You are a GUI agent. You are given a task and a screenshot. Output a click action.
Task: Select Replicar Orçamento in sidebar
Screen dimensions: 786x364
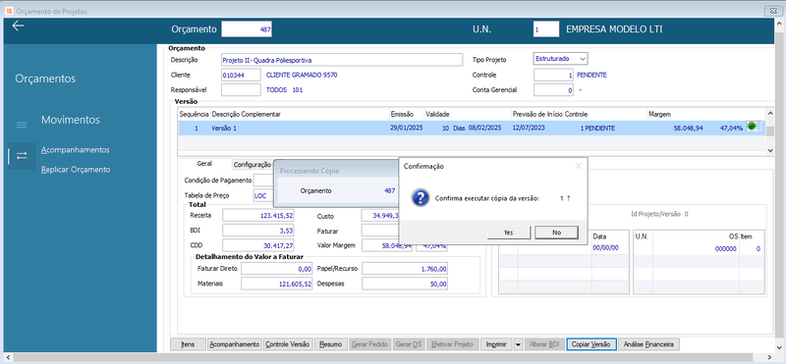click(76, 170)
